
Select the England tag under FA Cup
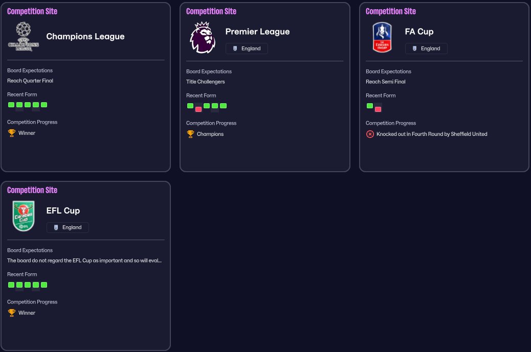pyautogui.click(x=426, y=49)
